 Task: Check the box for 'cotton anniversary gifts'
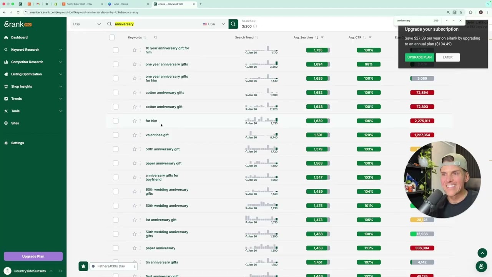pos(116,92)
